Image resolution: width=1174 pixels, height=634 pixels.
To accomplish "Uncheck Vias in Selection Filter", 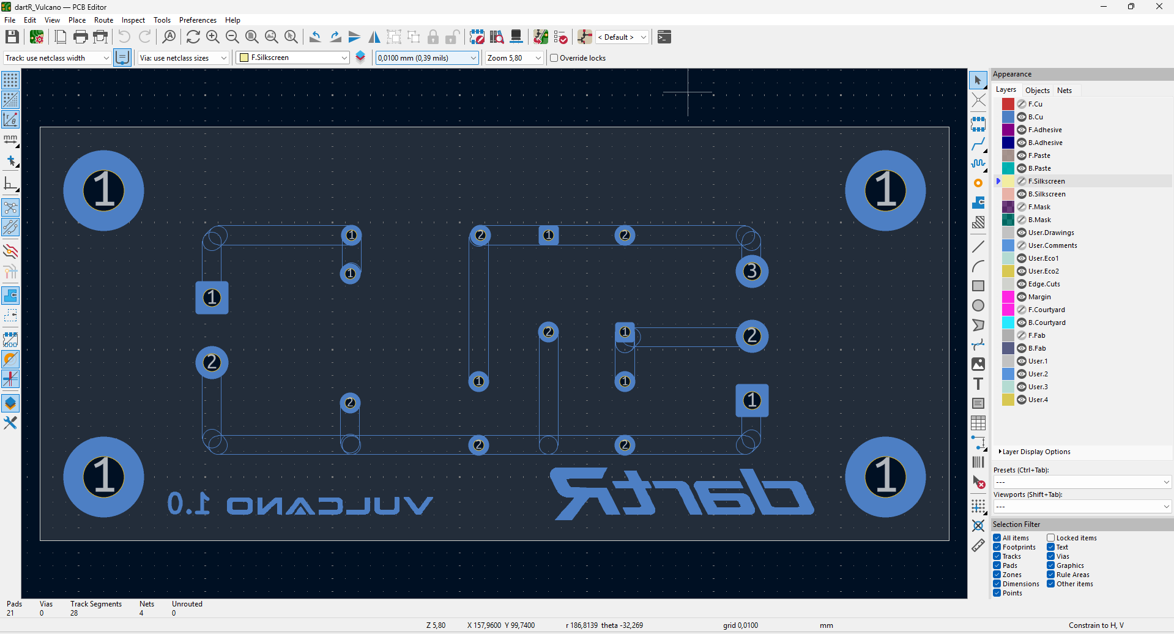I will 1050,556.
